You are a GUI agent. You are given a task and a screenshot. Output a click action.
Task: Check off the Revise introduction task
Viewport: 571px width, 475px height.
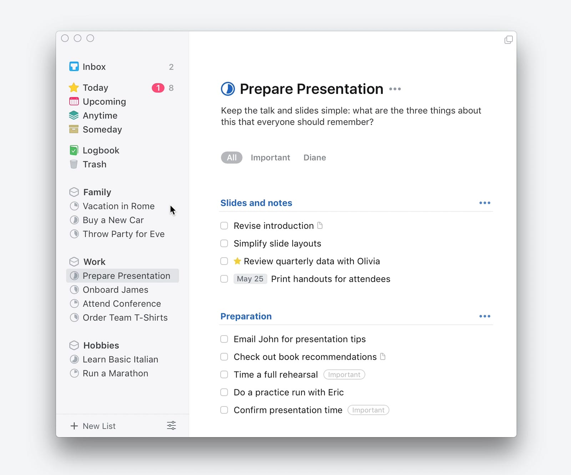pos(224,226)
